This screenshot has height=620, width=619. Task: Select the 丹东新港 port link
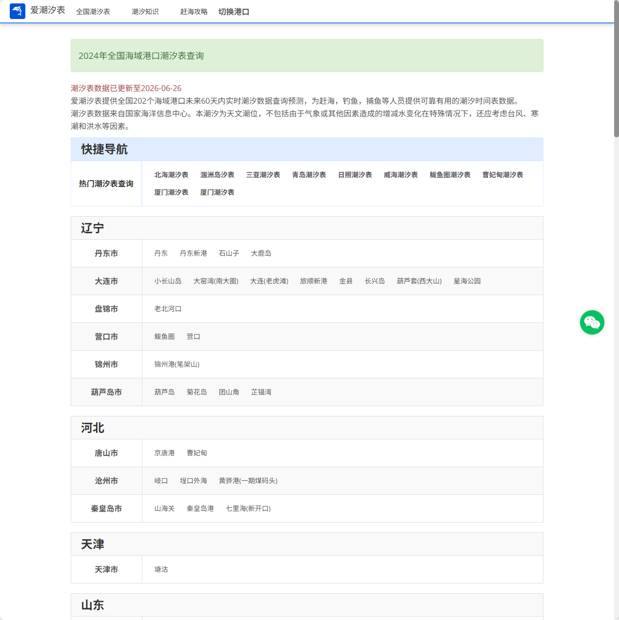[x=193, y=253]
